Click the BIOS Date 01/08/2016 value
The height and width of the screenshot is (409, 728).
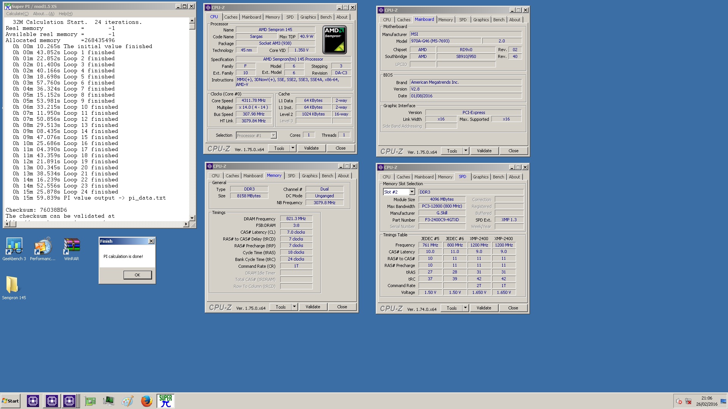point(466,96)
